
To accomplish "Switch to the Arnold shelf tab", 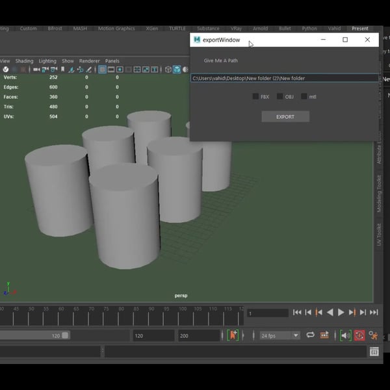I will coord(260,29).
